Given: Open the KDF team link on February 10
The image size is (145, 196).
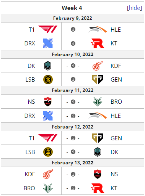Looking at the screenshot, I should pos(116,66).
